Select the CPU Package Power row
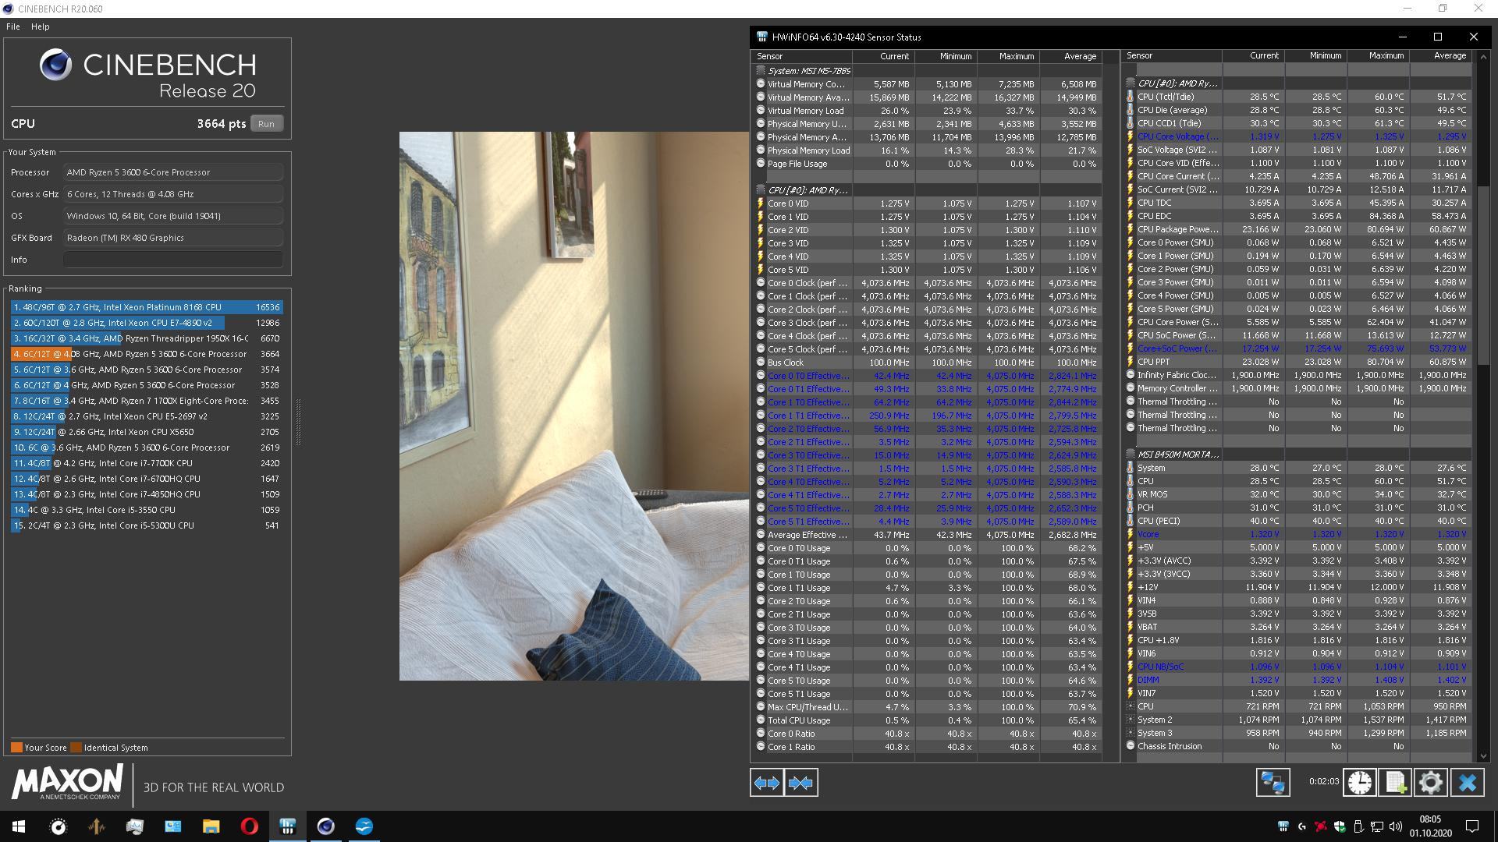This screenshot has height=842, width=1498. (1297, 229)
